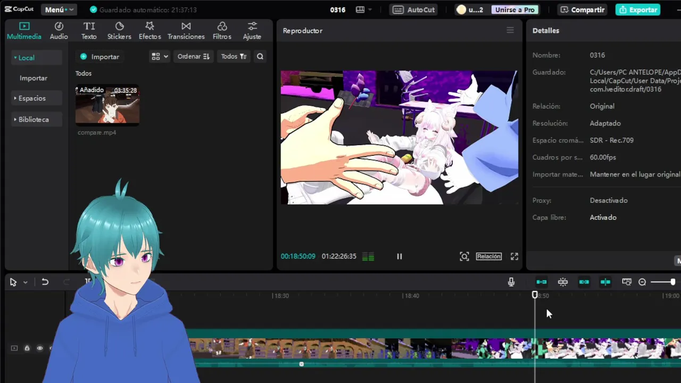The width and height of the screenshot is (681, 383).
Task: Click the AutoCut button
Action: [414, 10]
